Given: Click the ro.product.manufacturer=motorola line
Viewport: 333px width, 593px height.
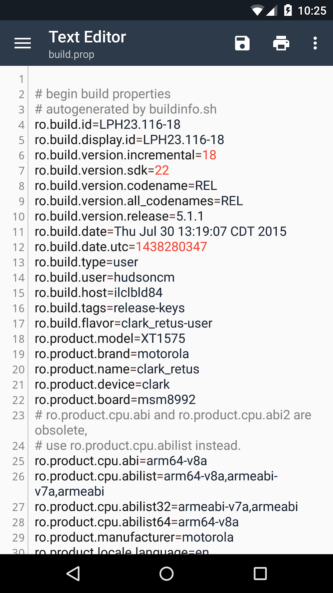Looking at the screenshot, I should click(x=134, y=537).
